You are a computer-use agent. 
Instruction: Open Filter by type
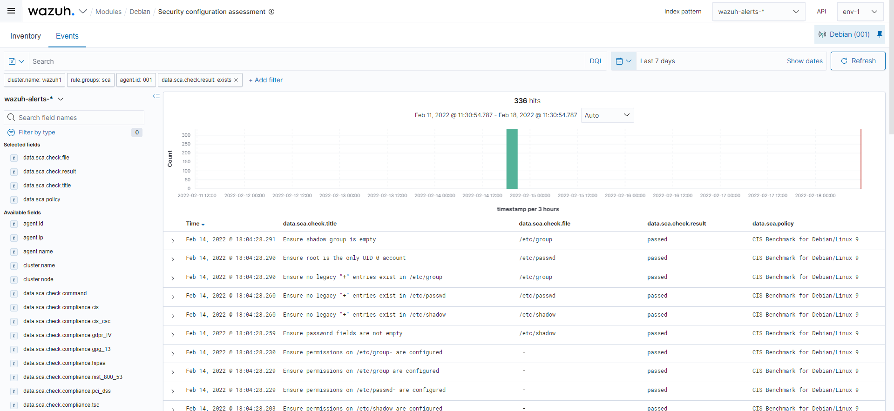(x=37, y=133)
